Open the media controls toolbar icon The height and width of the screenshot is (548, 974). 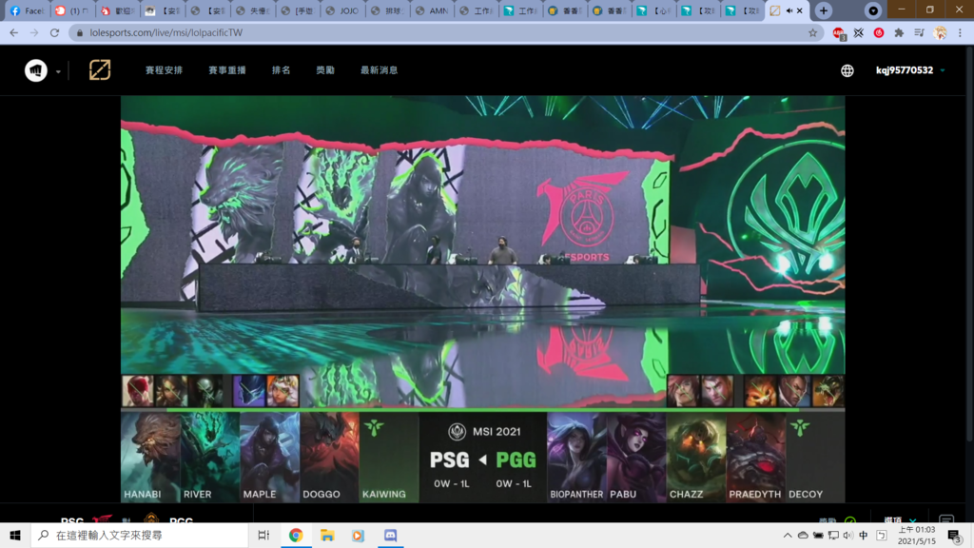point(920,33)
